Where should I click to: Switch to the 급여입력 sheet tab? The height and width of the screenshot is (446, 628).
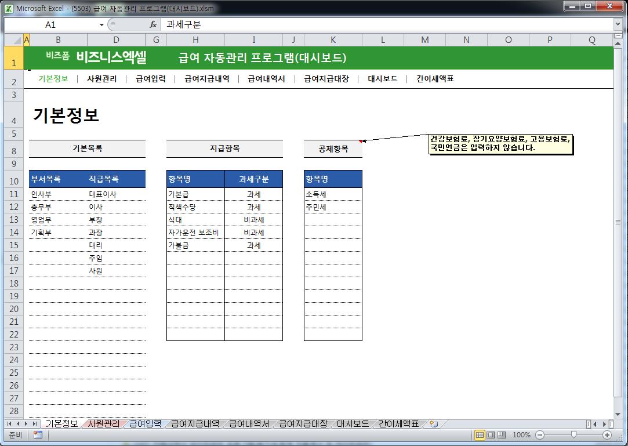click(145, 423)
